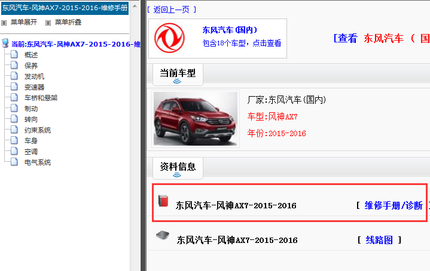Click the 变速器 page icon in the tree

pos(14,87)
